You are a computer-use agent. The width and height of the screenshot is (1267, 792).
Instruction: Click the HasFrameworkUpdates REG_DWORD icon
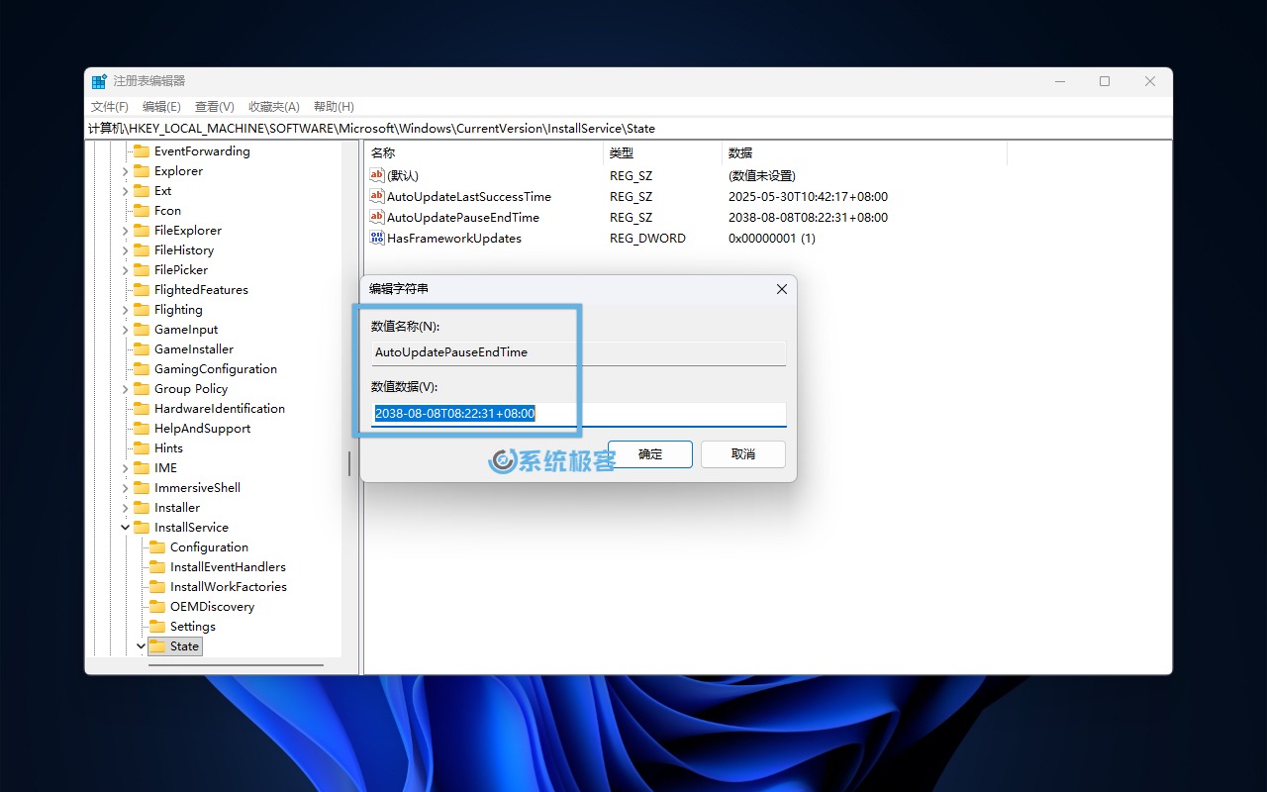376,238
